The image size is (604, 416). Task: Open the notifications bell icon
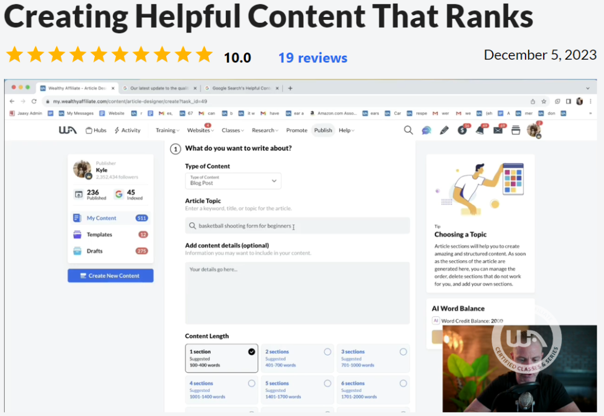[480, 130]
